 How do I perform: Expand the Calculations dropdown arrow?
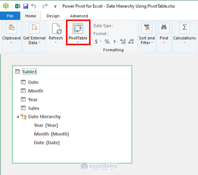click(185, 43)
